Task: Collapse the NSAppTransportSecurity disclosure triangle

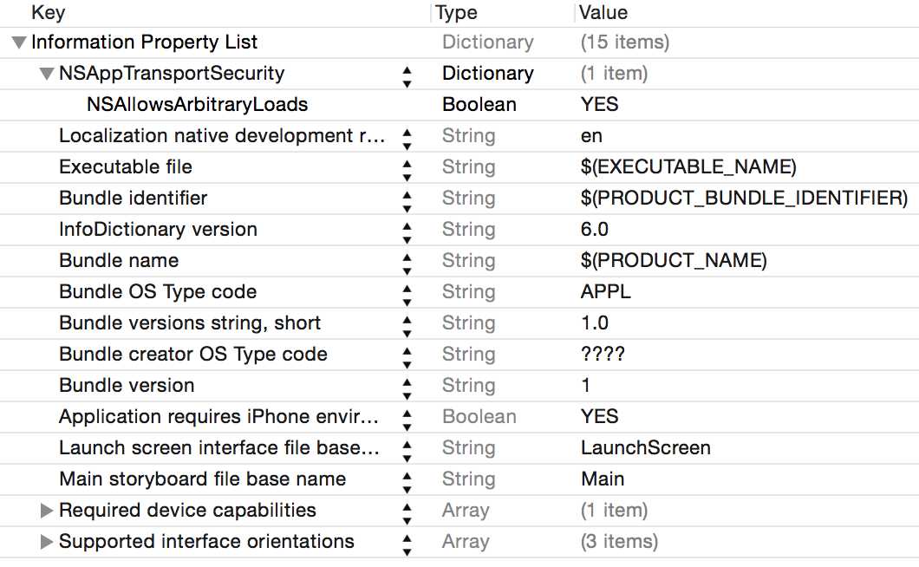Action: [x=47, y=74]
